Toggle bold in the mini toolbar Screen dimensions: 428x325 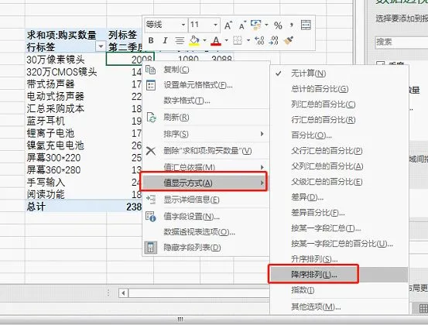pyautogui.click(x=151, y=41)
